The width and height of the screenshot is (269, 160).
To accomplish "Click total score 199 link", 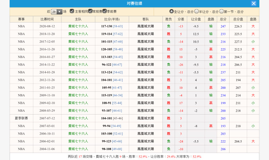I will [x=223, y=103].
